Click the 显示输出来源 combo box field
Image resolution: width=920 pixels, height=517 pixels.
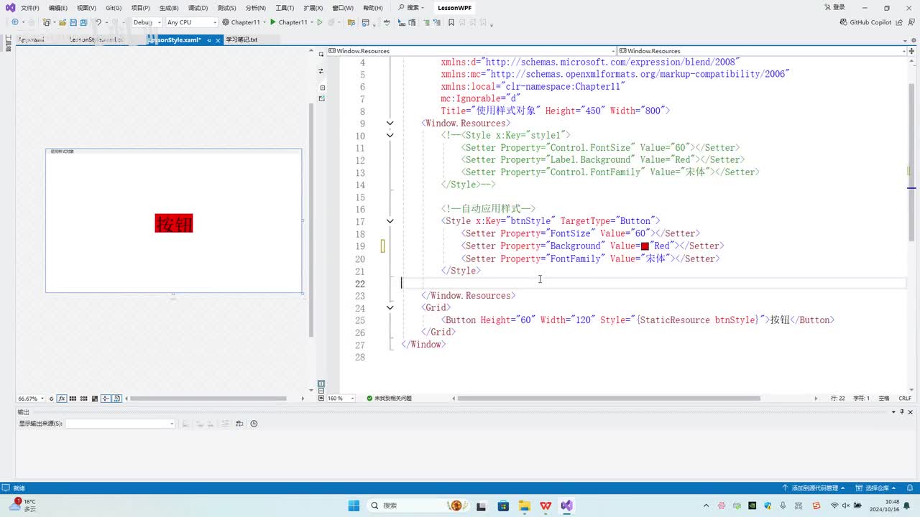click(119, 424)
